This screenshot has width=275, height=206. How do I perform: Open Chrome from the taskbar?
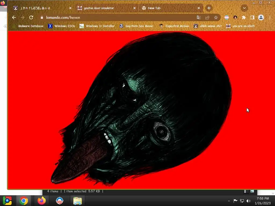[x=24, y=201]
